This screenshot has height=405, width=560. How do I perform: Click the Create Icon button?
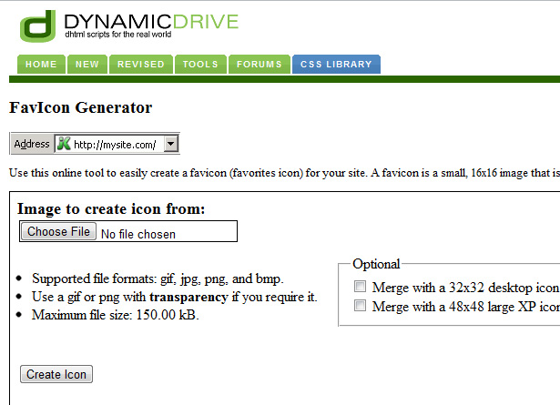[56, 374]
